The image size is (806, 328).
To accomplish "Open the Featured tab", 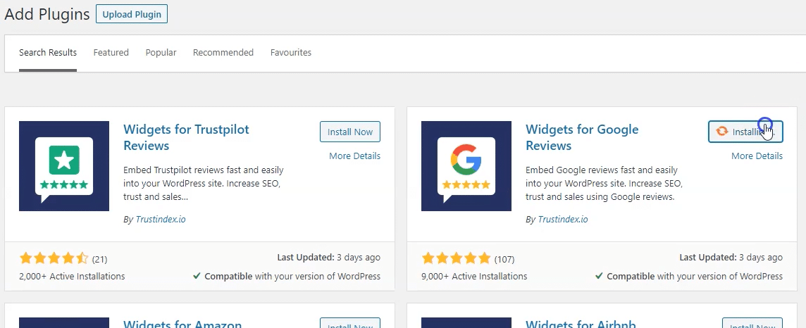I will tap(111, 52).
